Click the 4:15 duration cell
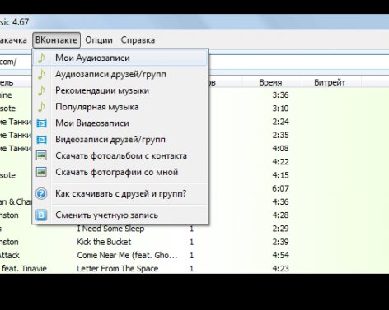The height and width of the screenshot is (310, 389). click(x=280, y=175)
